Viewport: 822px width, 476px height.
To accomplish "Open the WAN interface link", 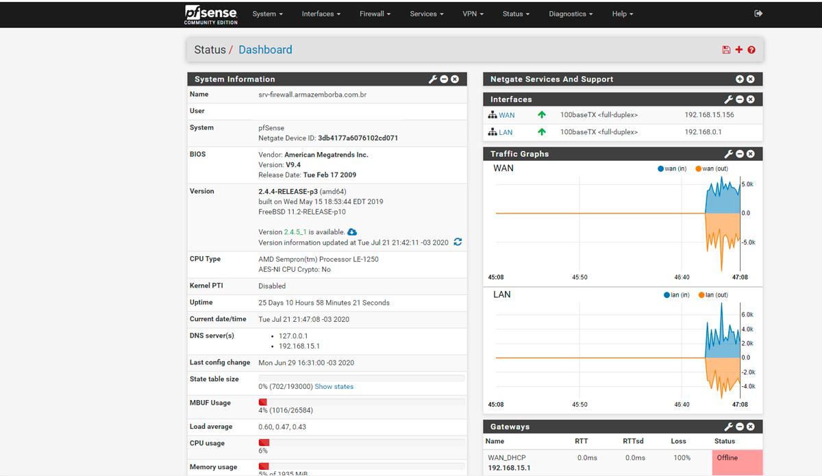I will (507, 115).
